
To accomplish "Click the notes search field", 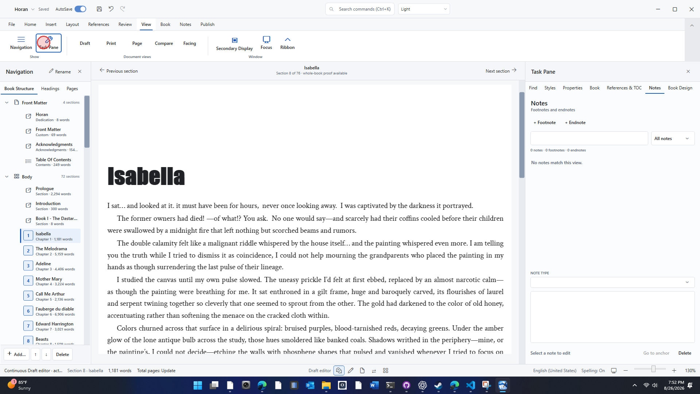I will [x=589, y=139].
